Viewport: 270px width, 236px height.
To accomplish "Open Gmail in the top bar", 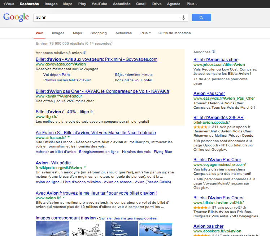I will tap(141, 4).
